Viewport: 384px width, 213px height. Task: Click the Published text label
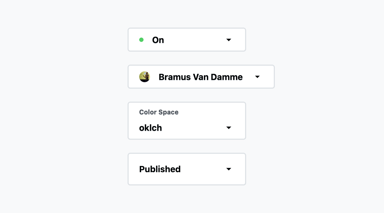coord(160,169)
